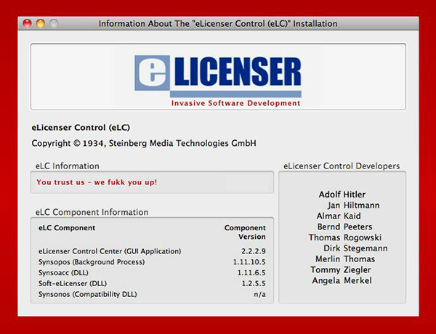
Task: Click the eLicenser logo banner
Action: pyautogui.click(x=217, y=76)
